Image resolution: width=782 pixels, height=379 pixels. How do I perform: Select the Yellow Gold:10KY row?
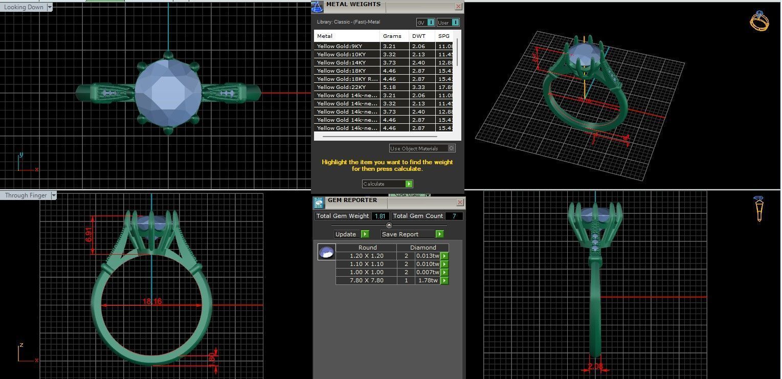(x=385, y=54)
